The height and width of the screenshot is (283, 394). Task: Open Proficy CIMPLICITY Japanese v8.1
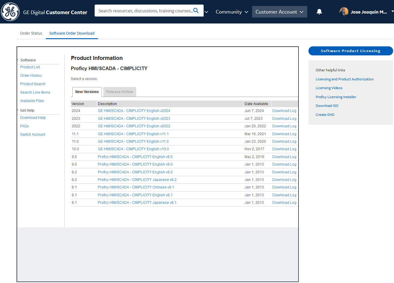point(137,203)
